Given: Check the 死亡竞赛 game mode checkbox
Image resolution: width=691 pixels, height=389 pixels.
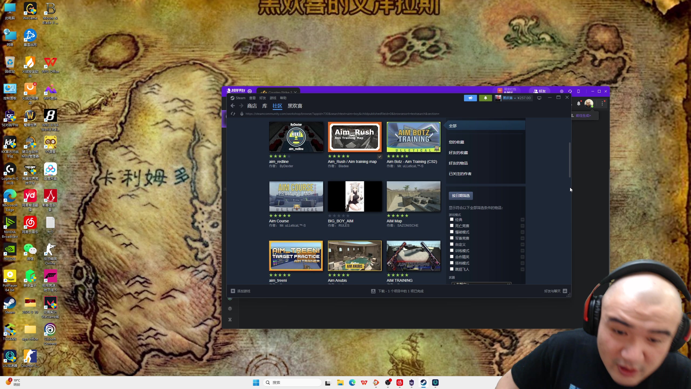Looking at the screenshot, I should [x=452, y=226].
